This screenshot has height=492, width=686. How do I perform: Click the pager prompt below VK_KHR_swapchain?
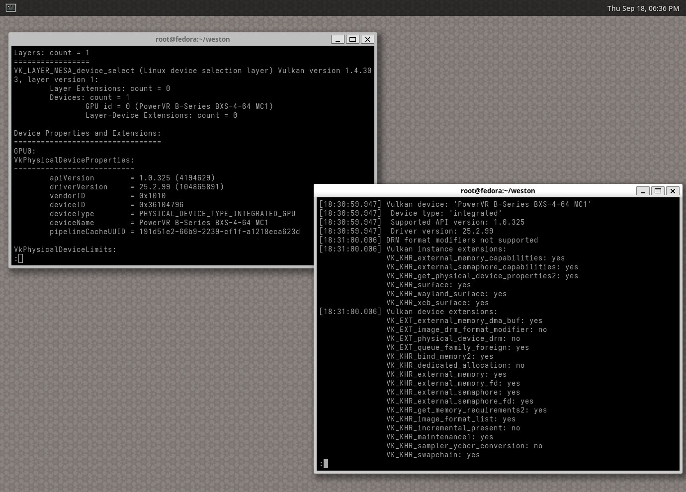[324, 464]
